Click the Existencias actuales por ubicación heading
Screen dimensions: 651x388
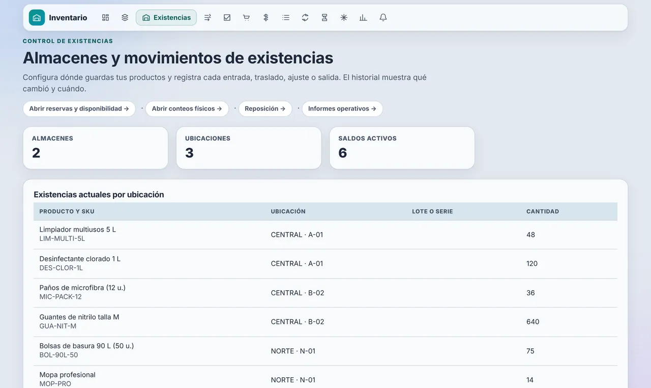(x=99, y=195)
